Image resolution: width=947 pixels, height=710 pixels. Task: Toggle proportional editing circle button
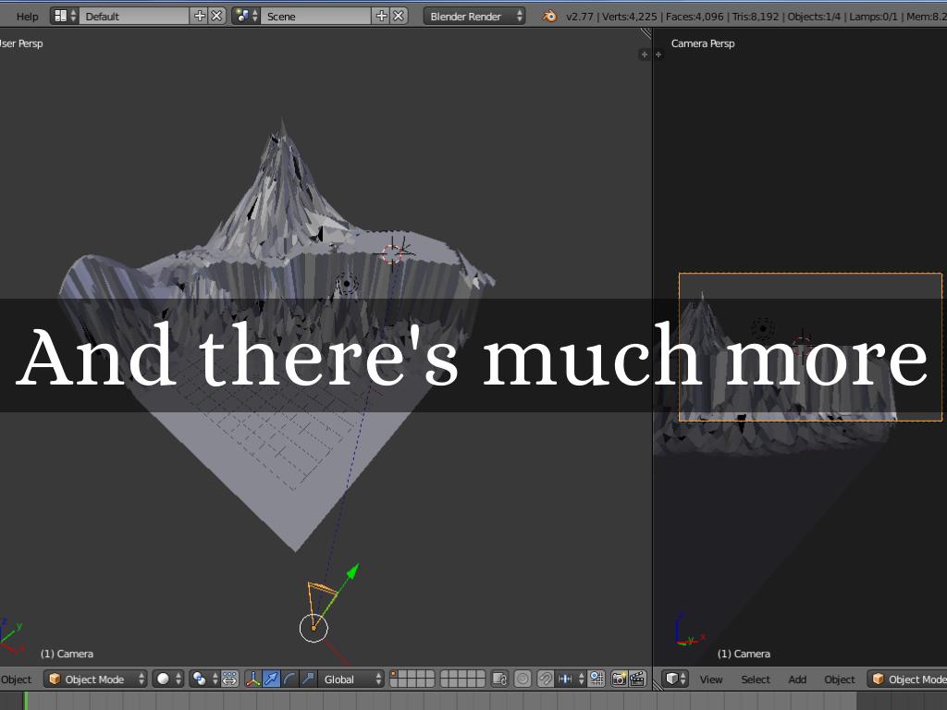coord(523,679)
